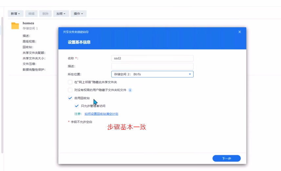This screenshot has width=281, height=171.
Task: Click the homes folder name
Action: (28, 23)
